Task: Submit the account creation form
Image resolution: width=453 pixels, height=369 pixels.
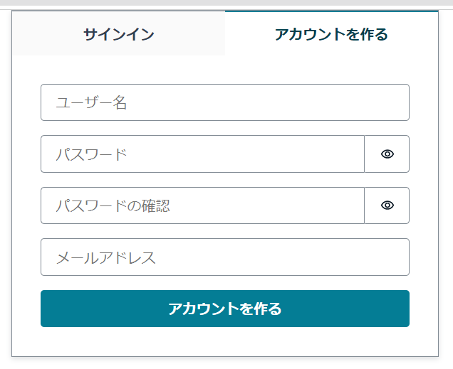Action: 224,309
